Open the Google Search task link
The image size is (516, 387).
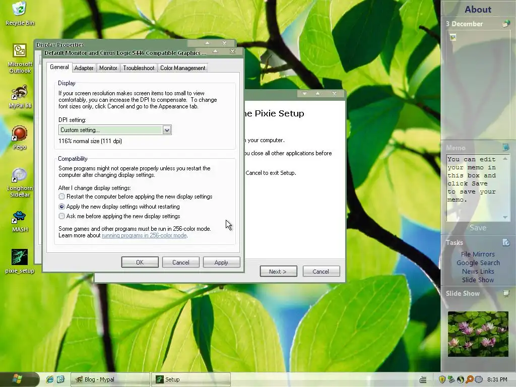[x=478, y=263]
